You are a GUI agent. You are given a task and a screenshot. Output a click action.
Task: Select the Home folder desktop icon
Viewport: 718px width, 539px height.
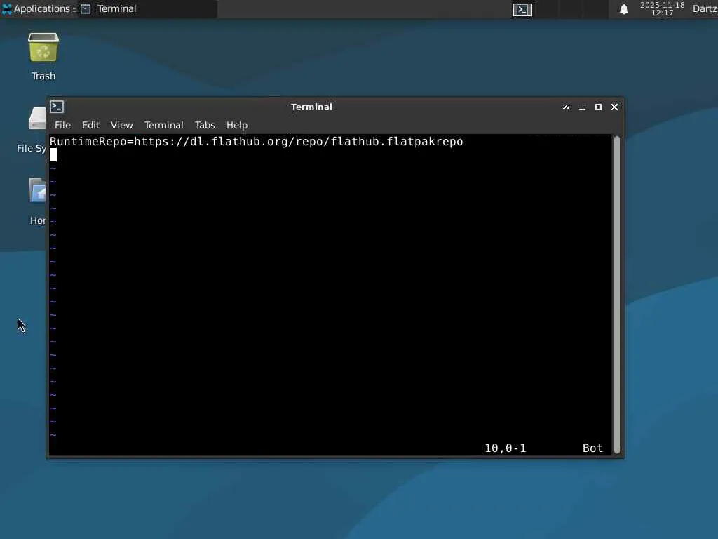point(37,201)
